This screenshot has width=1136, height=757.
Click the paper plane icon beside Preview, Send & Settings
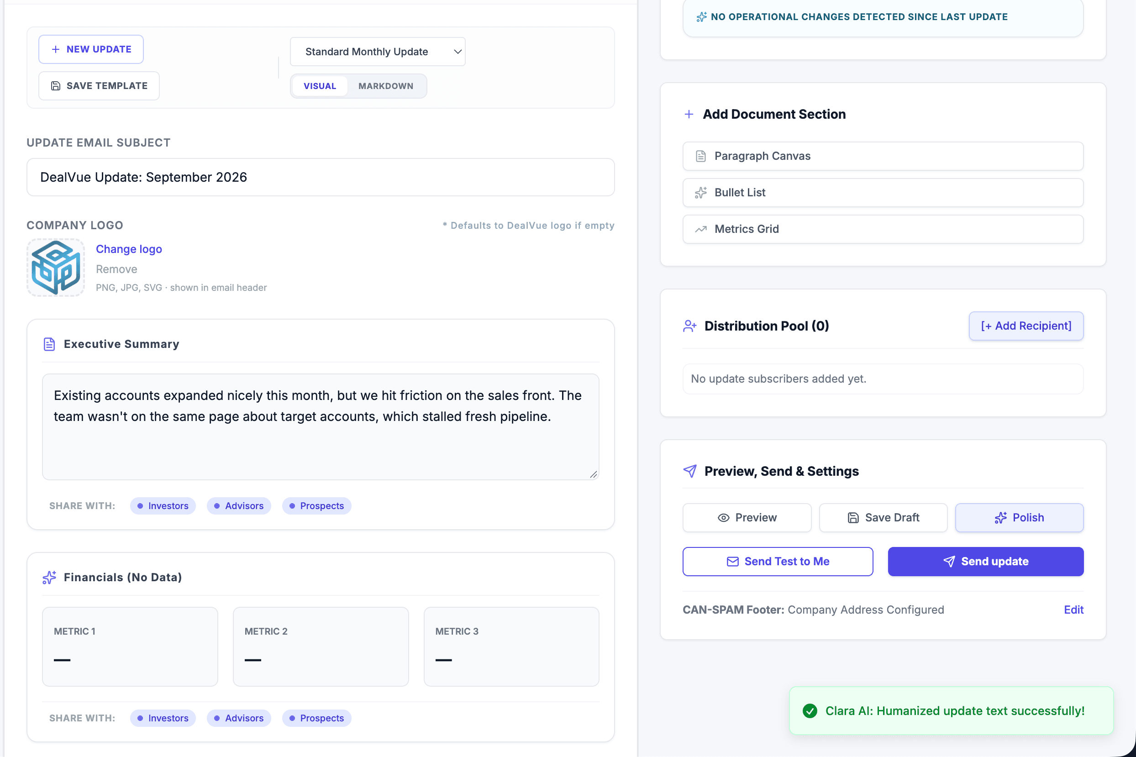pos(690,471)
